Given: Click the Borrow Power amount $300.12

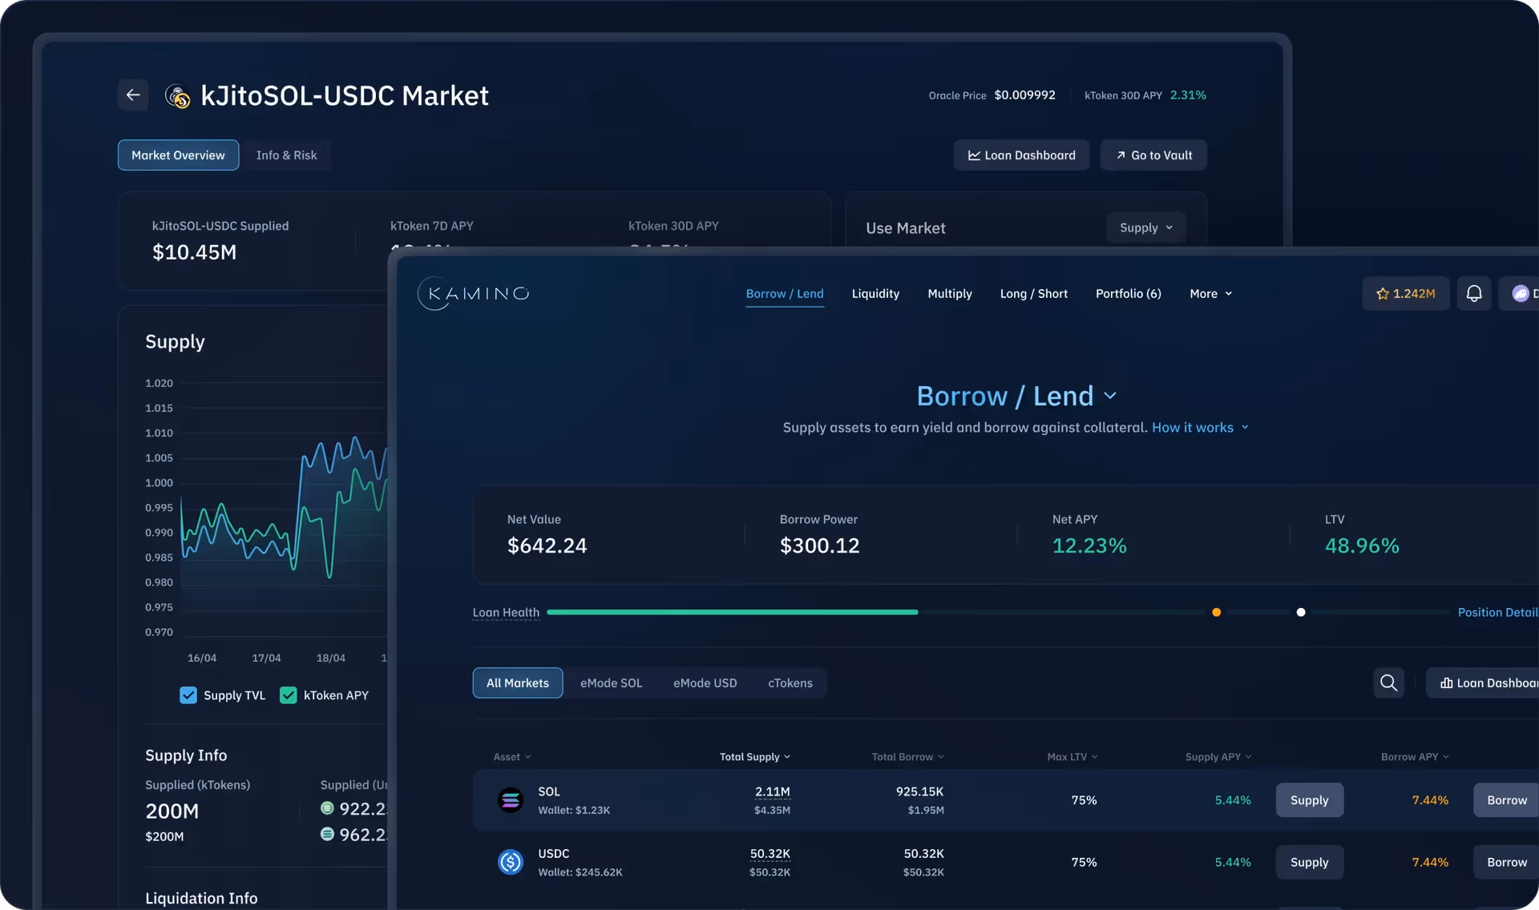Looking at the screenshot, I should [x=819, y=546].
